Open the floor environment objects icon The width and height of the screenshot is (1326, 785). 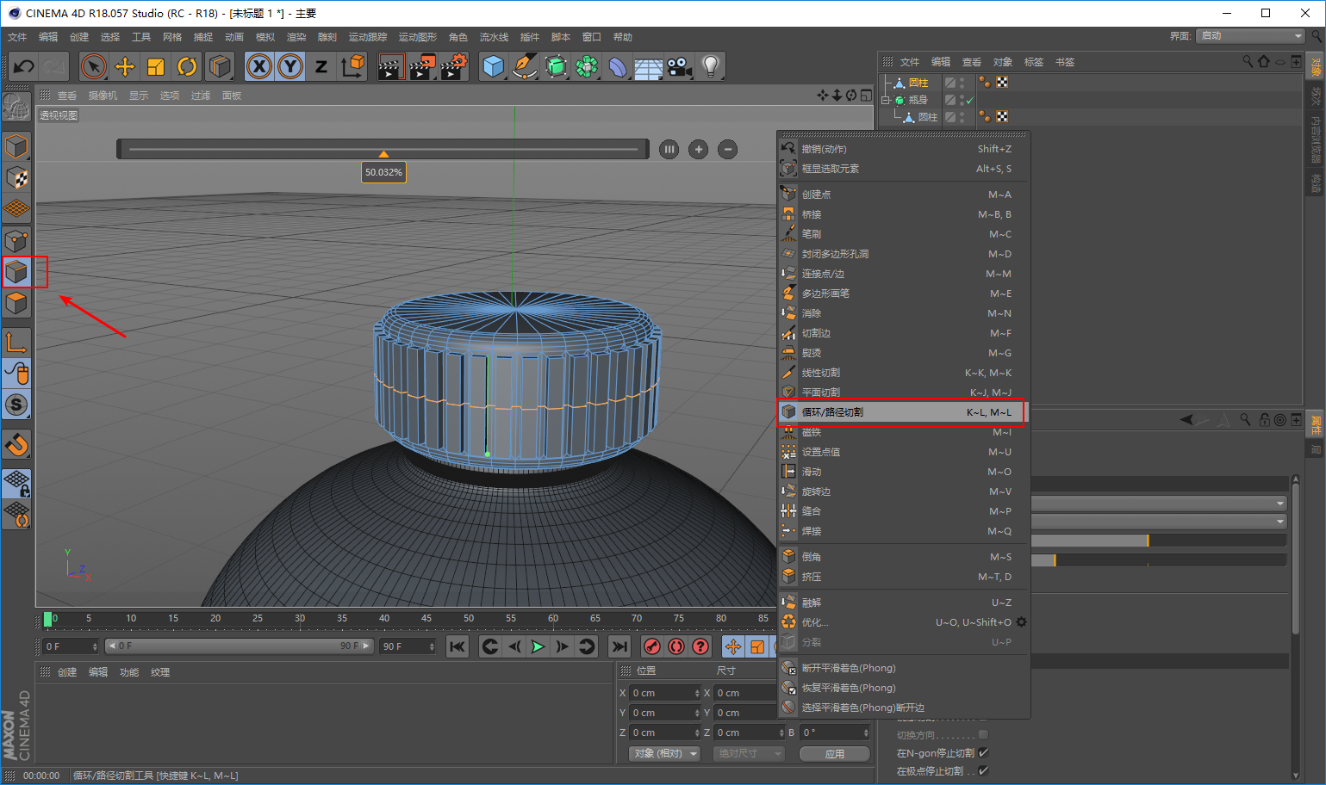pos(649,66)
